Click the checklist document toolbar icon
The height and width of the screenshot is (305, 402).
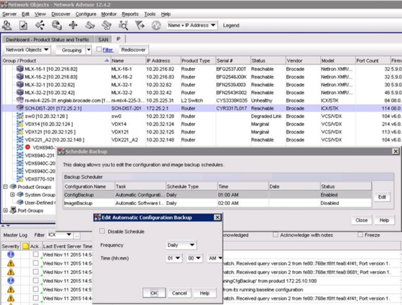click(x=23, y=25)
